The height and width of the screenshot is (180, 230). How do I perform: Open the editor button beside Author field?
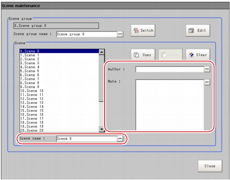(x=207, y=69)
